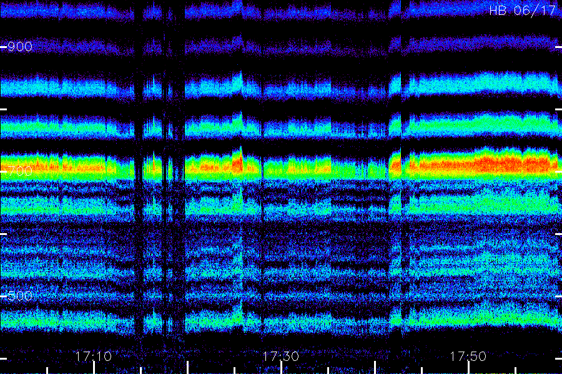Click the 17:10 time axis label
The height and width of the screenshot is (374, 562).
94,356
